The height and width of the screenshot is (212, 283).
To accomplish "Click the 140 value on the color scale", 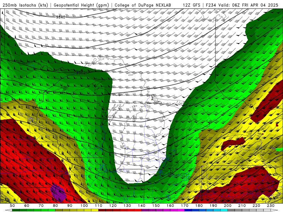I will (141, 206).
